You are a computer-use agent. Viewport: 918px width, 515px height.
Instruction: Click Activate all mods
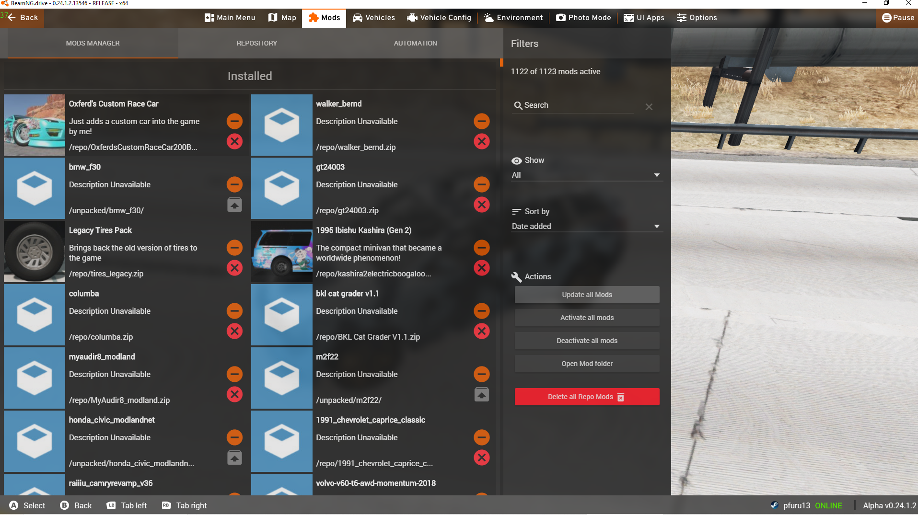pos(587,318)
